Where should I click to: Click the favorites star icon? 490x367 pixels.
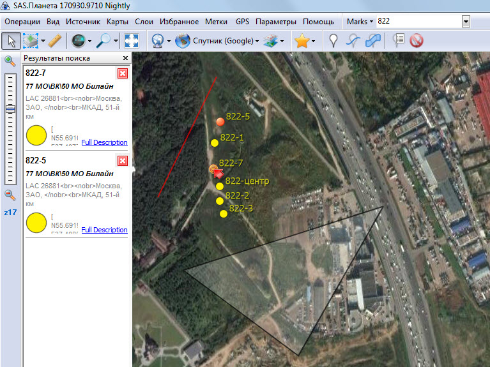pos(301,41)
